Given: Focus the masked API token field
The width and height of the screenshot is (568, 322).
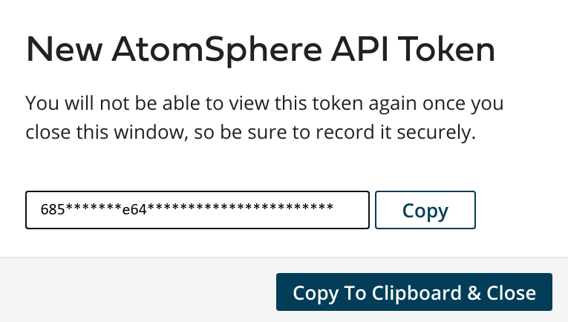Looking at the screenshot, I should coord(198,210).
